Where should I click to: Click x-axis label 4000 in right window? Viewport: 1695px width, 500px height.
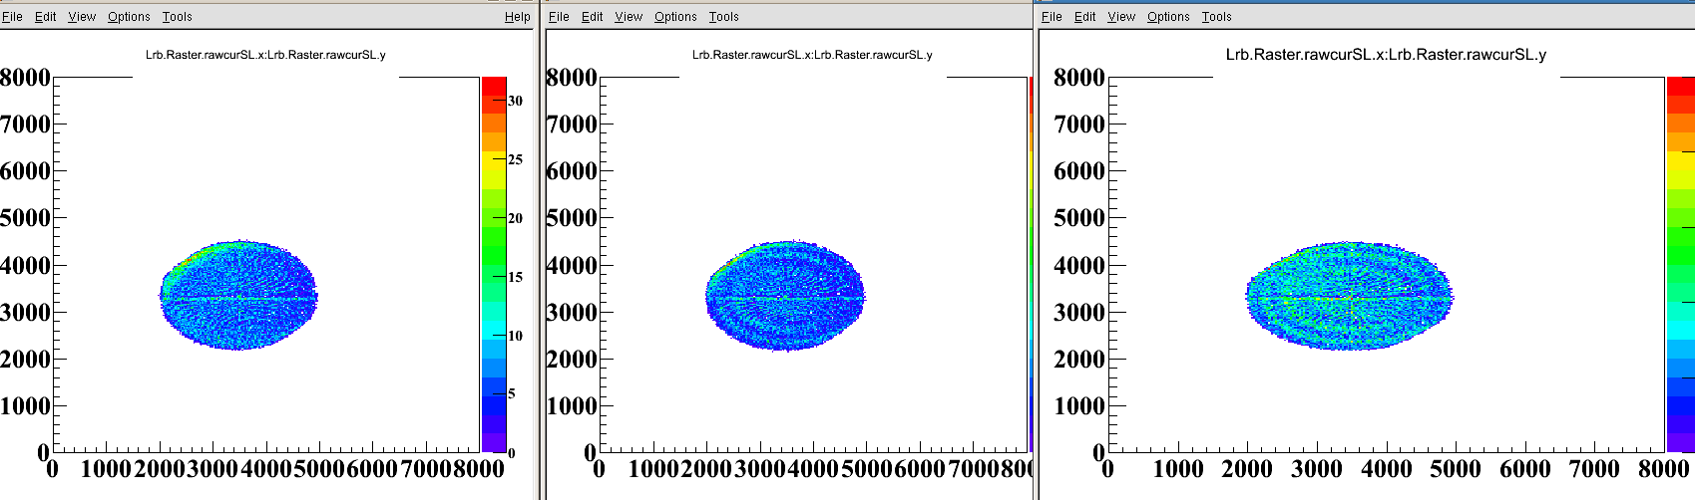1386,469
